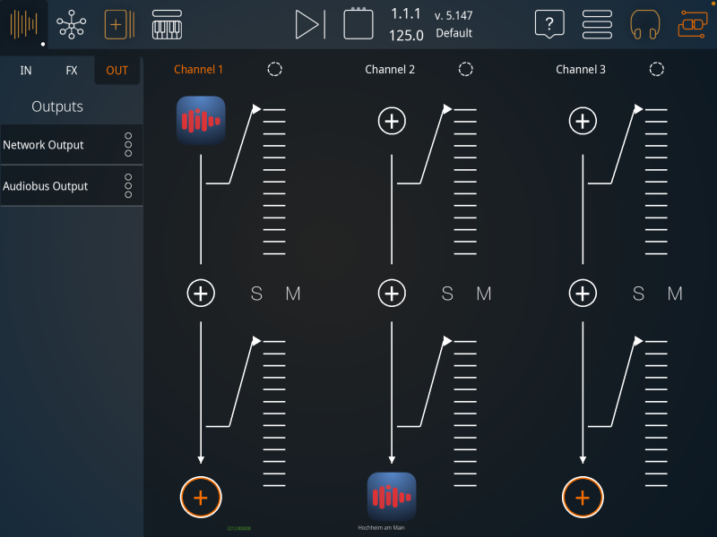Toggle the dashed circle beside Channel 1
Viewport: 717px width, 537px height.
point(274,70)
